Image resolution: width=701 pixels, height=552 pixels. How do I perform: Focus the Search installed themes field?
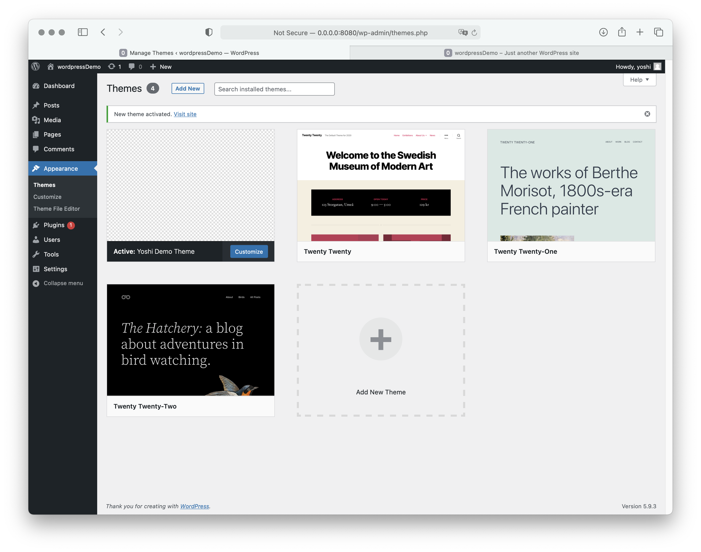click(274, 89)
